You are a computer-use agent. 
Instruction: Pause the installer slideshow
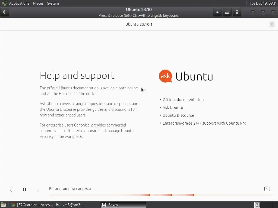24,190
